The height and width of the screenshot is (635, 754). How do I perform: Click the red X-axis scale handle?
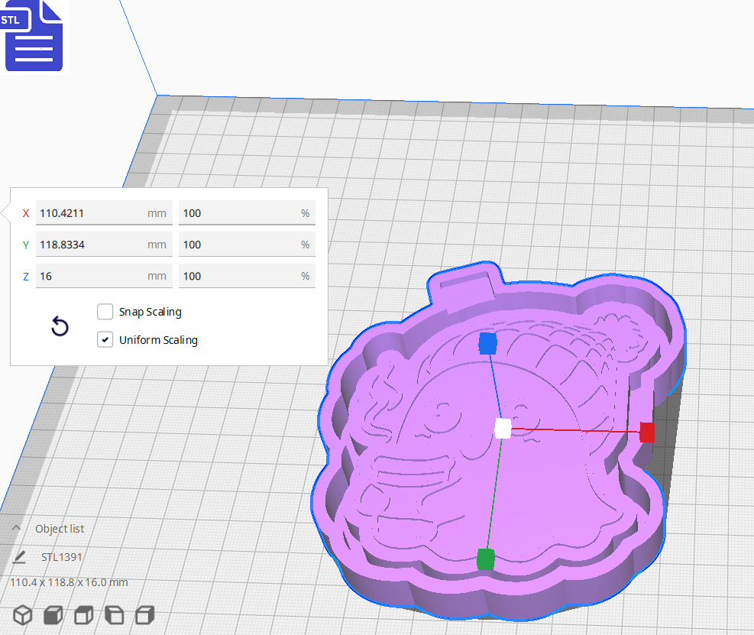pyautogui.click(x=647, y=433)
